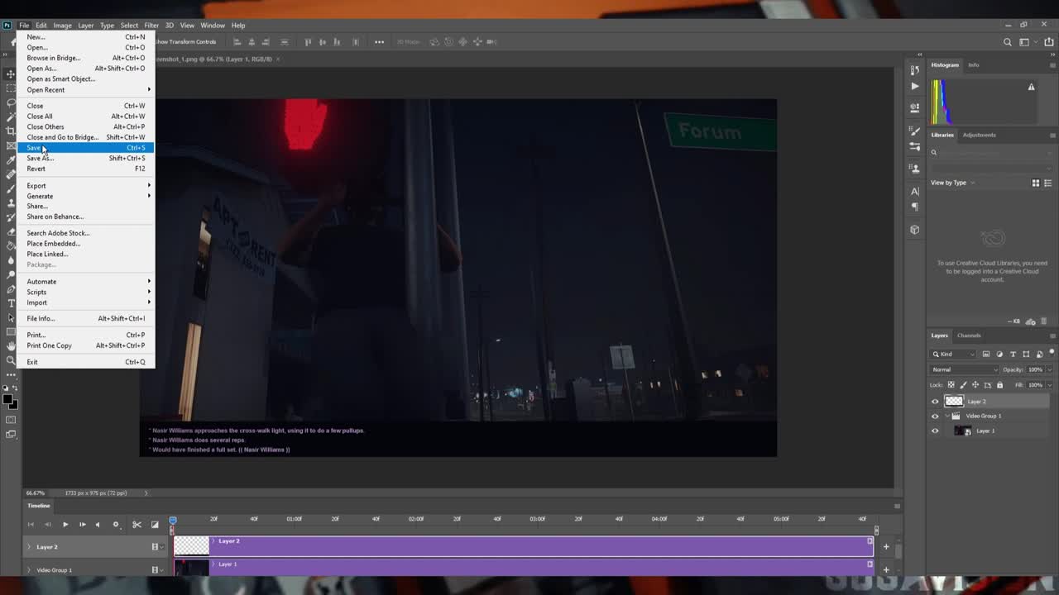
Task: Open the transition icon in the Timeline toolbar
Action: point(155,524)
